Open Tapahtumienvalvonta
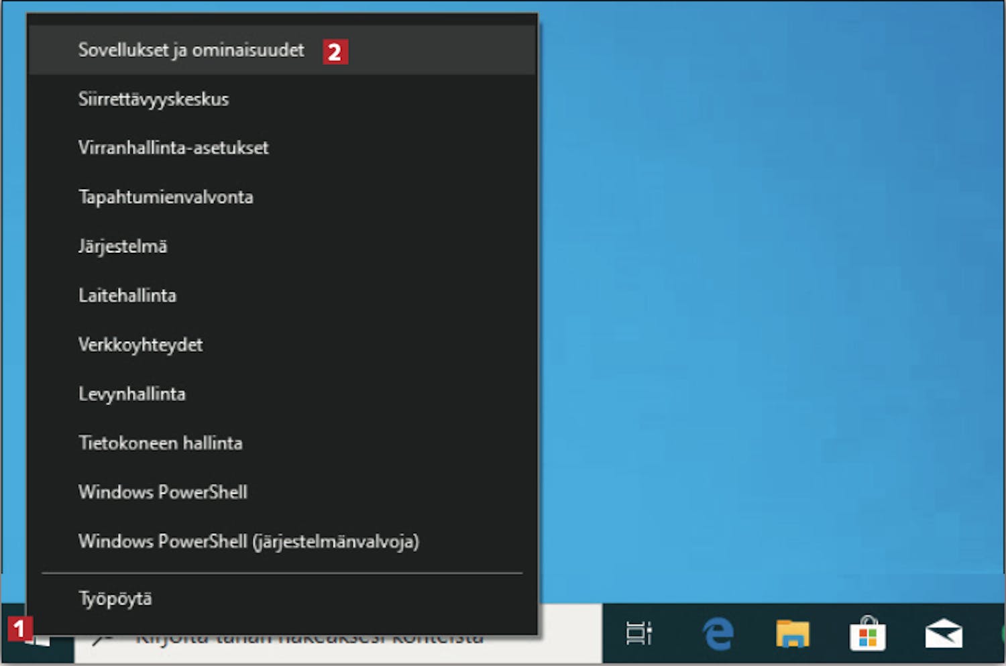The width and height of the screenshot is (1006, 666). pyautogui.click(x=166, y=197)
